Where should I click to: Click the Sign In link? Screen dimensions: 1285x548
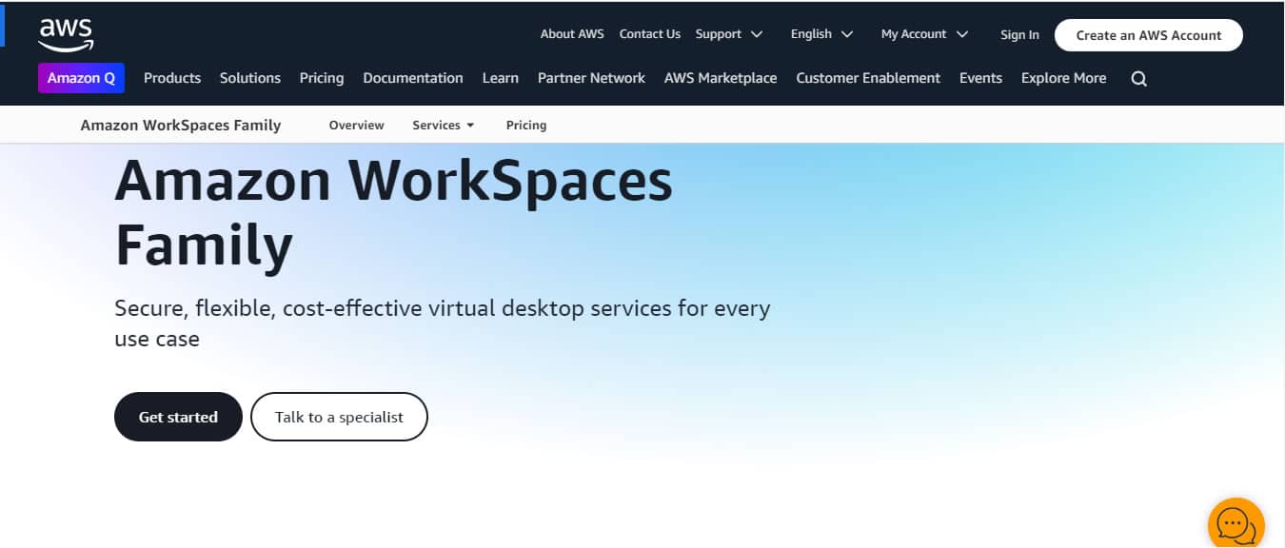pos(1019,35)
